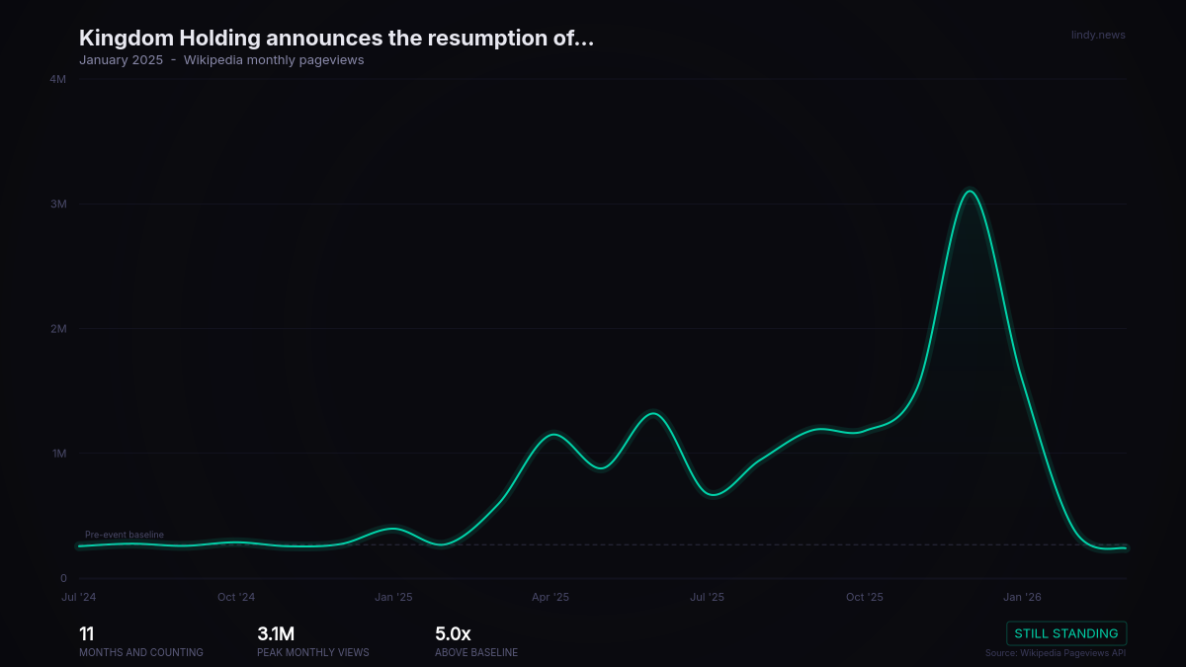1186x667 pixels.
Task: Click the Kingdom Holding headline title
Action: coord(336,39)
